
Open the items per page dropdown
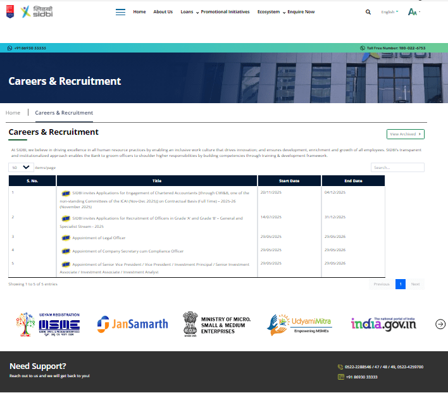click(x=21, y=168)
